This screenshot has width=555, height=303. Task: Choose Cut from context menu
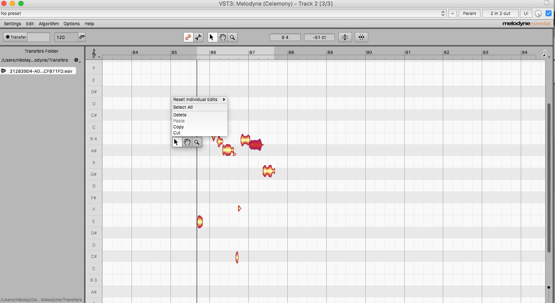(199, 133)
